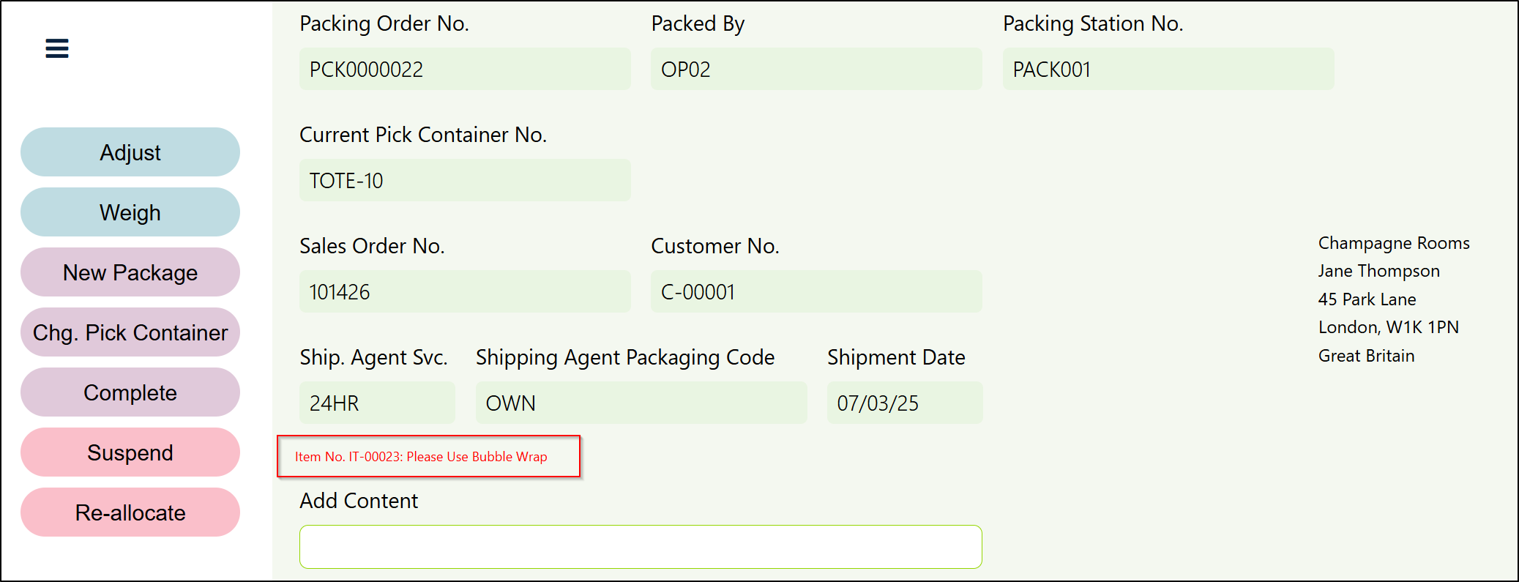Click the Champagne Rooms address text

point(1393,243)
